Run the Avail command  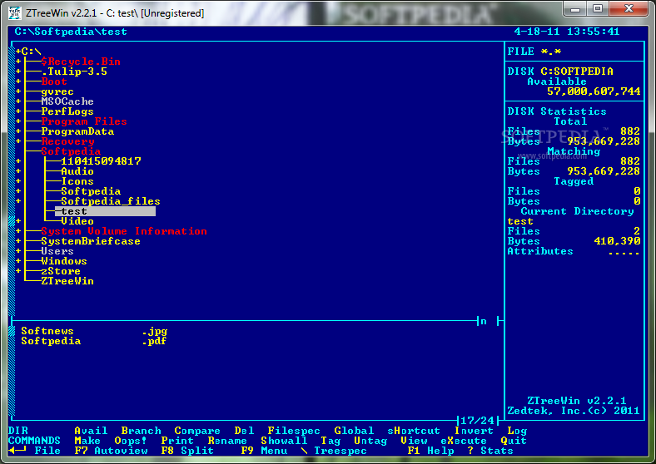[91, 431]
